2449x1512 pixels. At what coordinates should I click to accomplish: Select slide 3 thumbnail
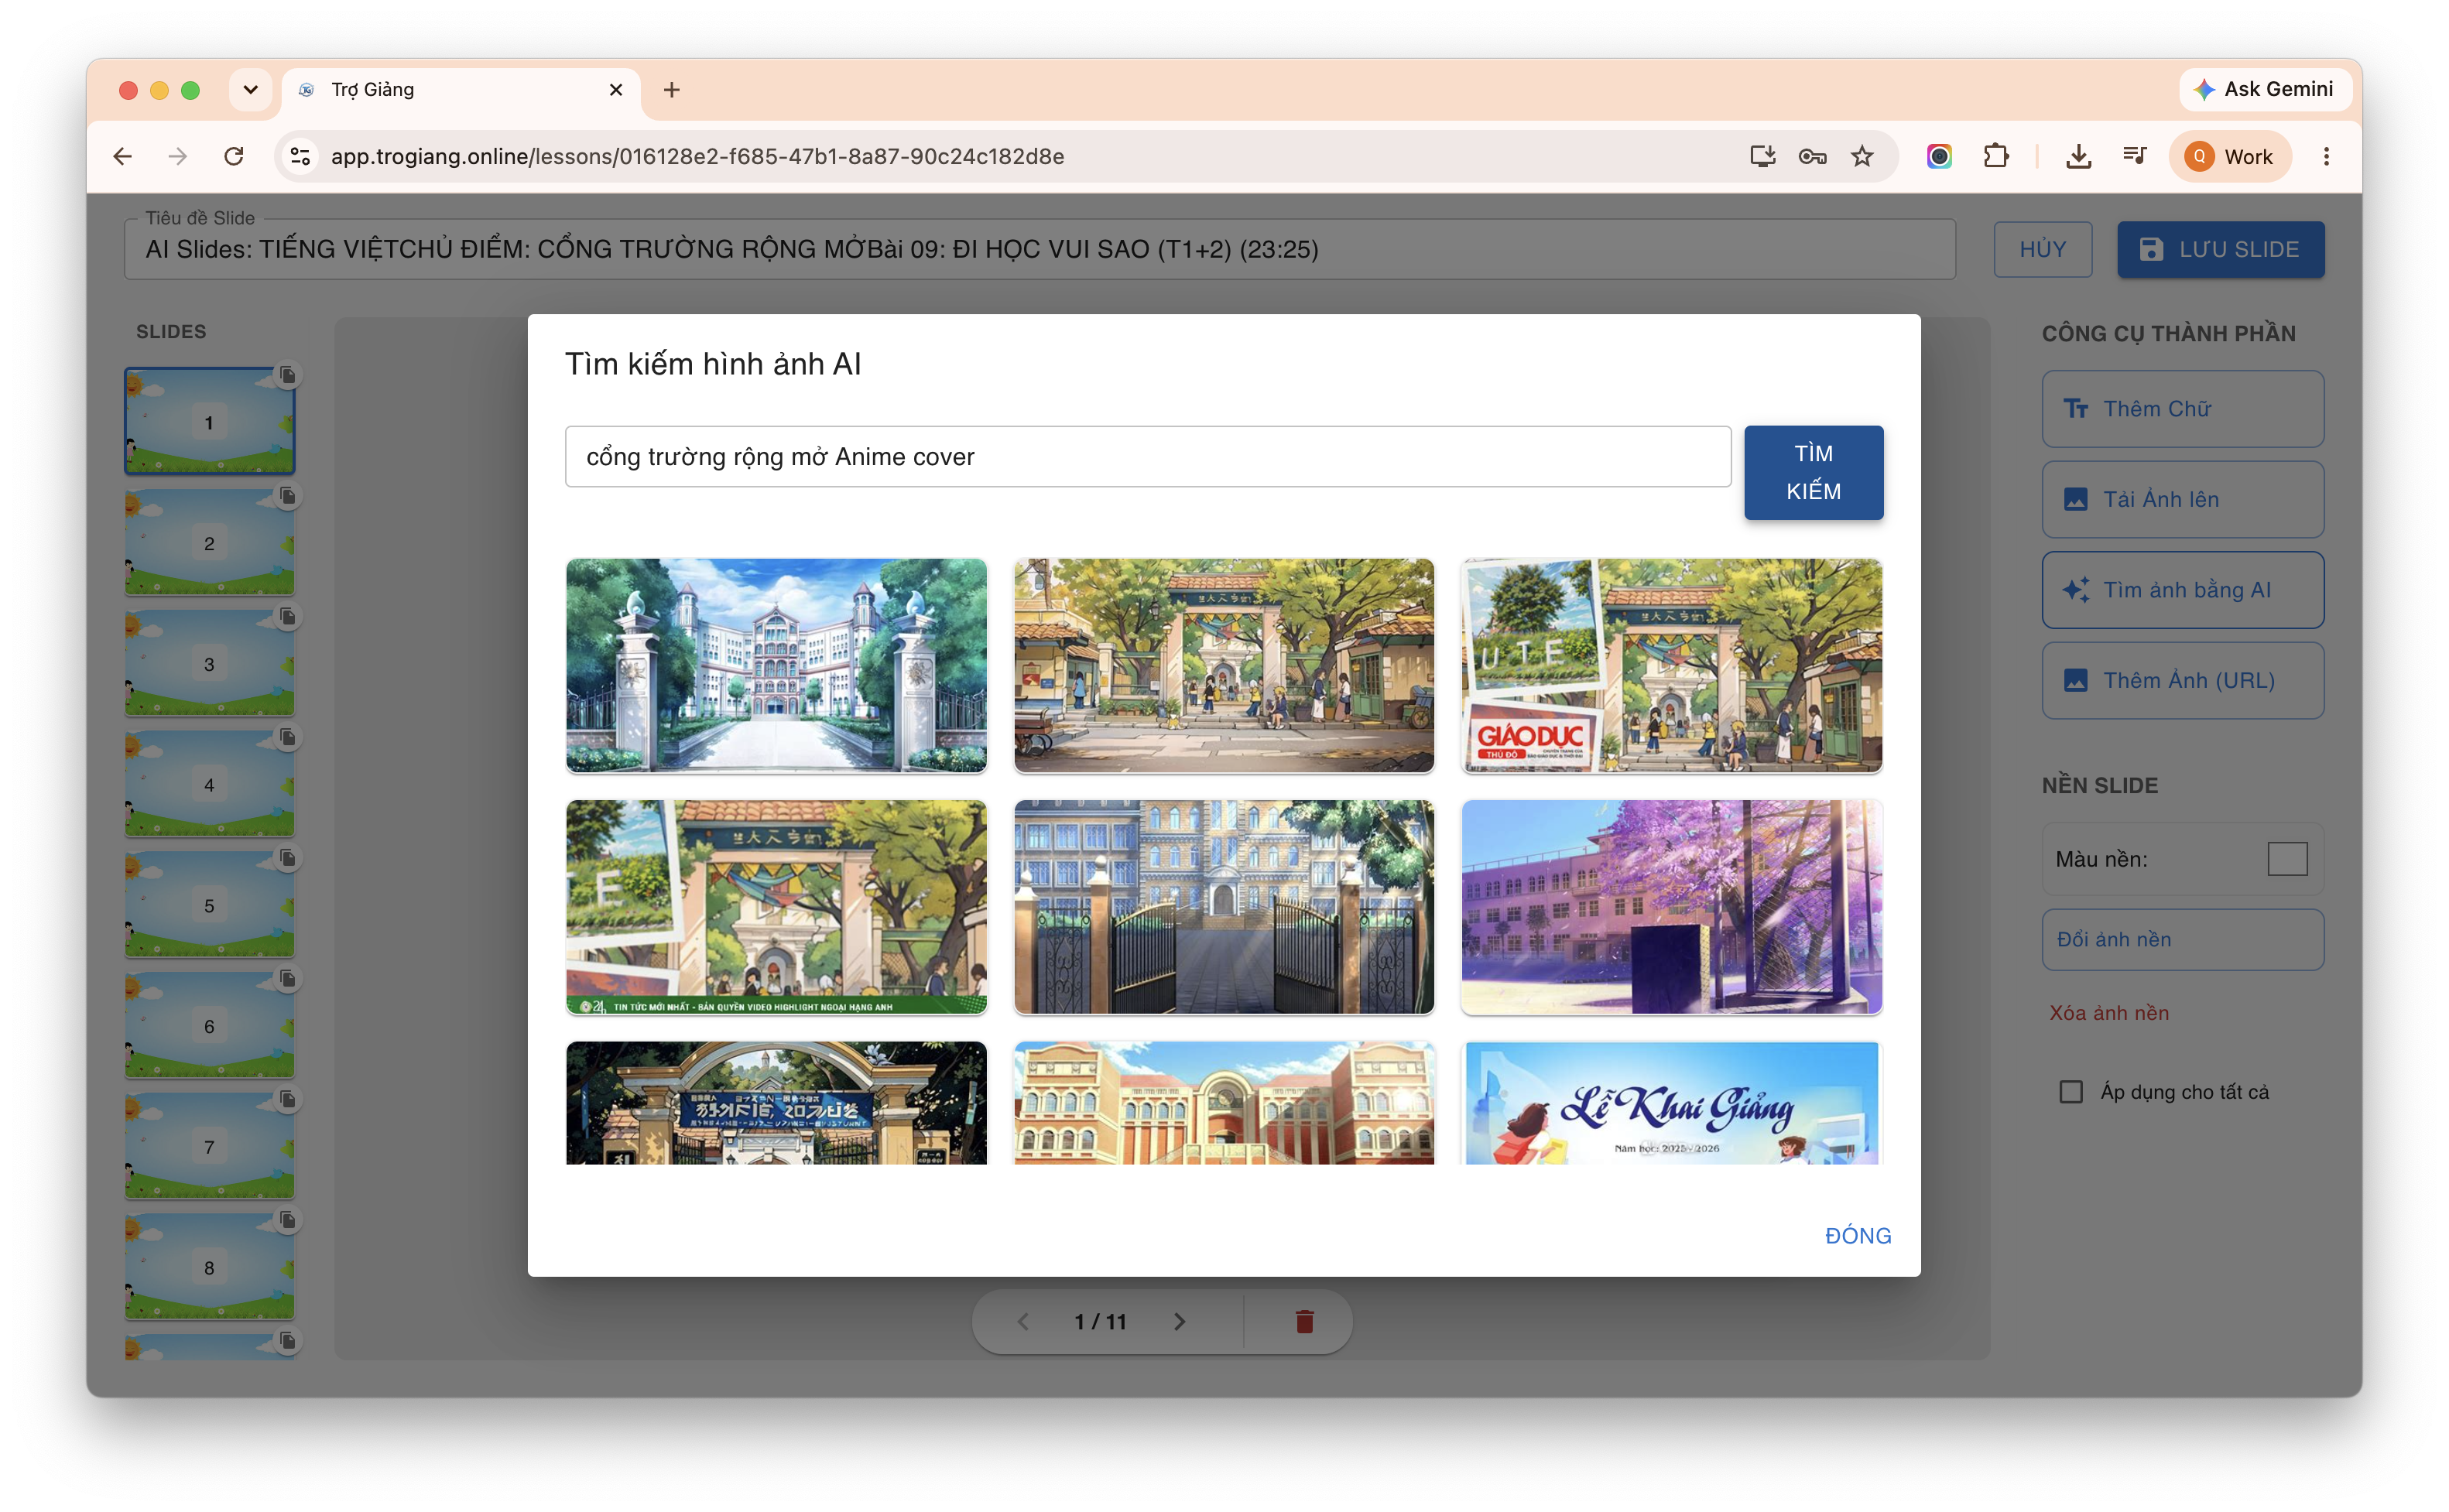[209, 663]
